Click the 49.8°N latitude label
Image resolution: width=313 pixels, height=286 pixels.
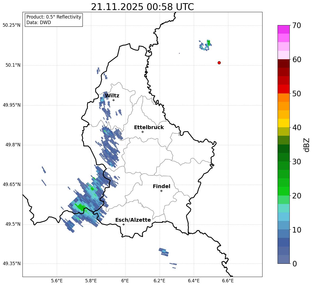click(13, 145)
